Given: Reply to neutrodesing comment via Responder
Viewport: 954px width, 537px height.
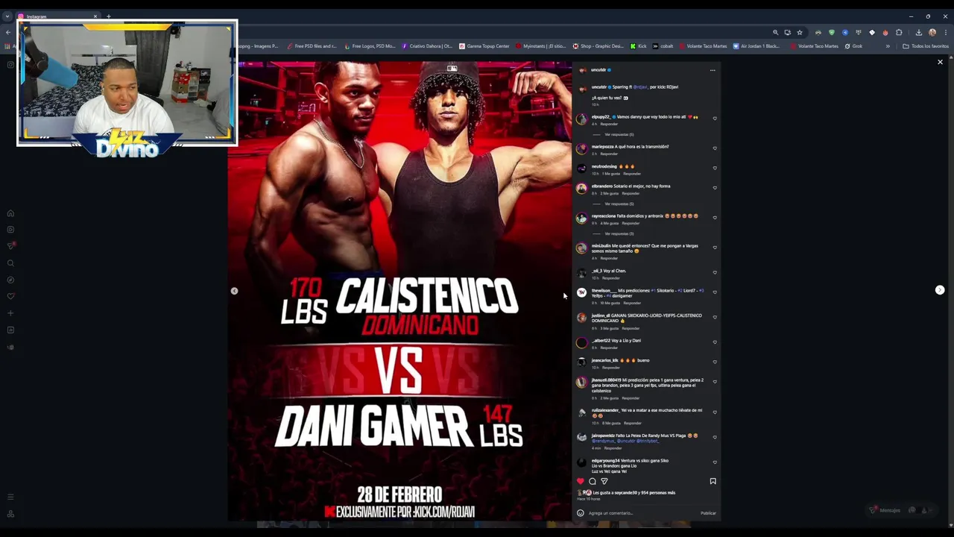Looking at the screenshot, I should click(631, 174).
